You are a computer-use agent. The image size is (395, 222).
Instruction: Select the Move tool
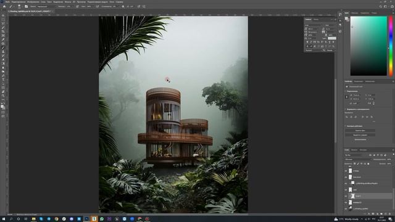coord(3,15)
